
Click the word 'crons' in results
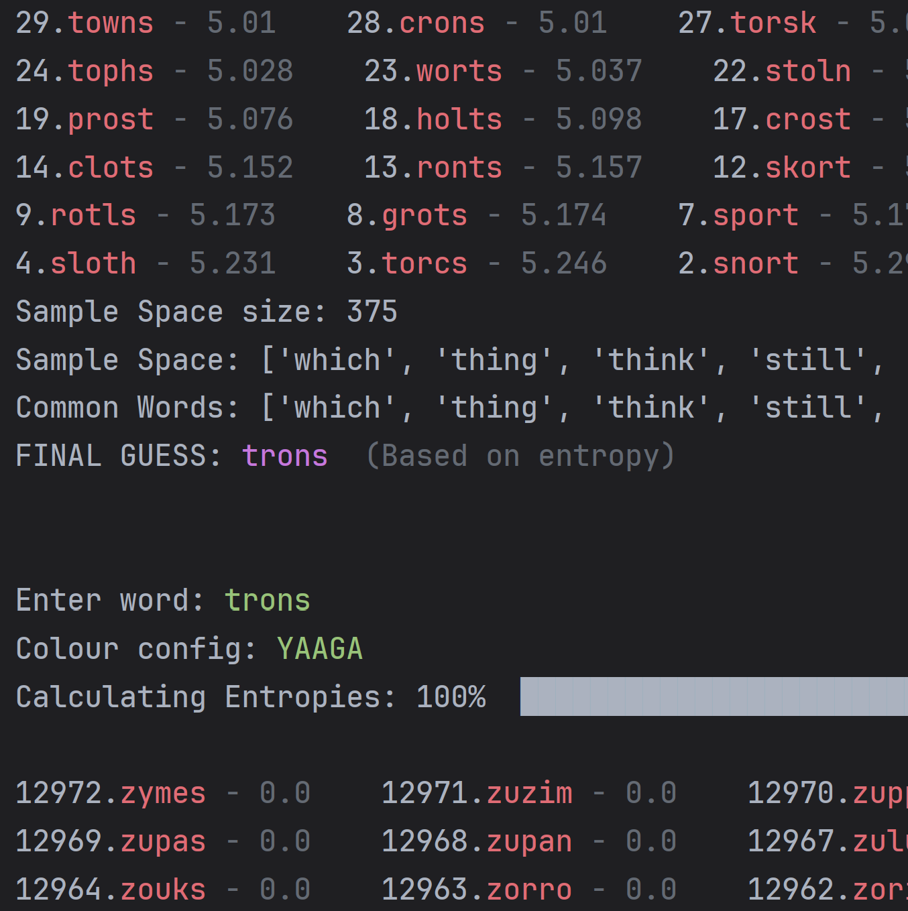point(442,23)
